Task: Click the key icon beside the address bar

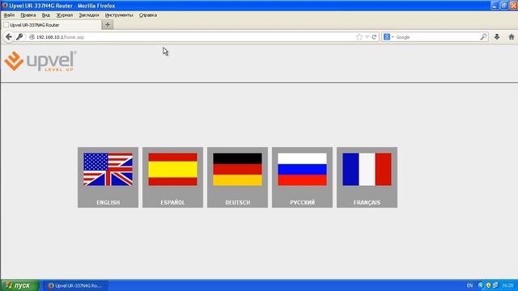Action: [19, 37]
